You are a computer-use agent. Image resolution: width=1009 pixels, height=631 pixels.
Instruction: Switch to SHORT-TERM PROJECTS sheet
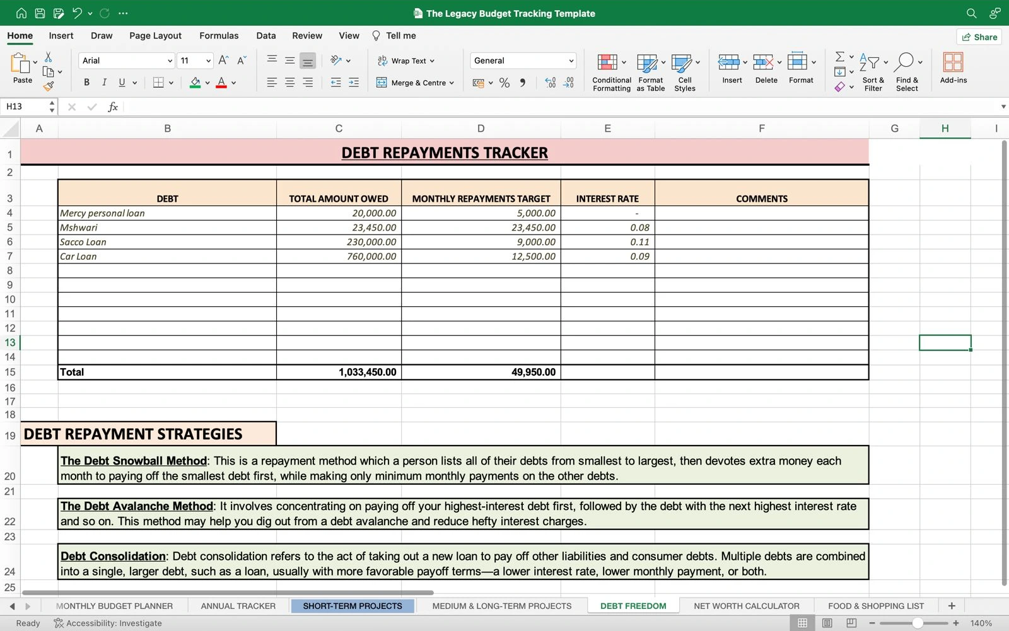pyautogui.click(x=353, y=606)
